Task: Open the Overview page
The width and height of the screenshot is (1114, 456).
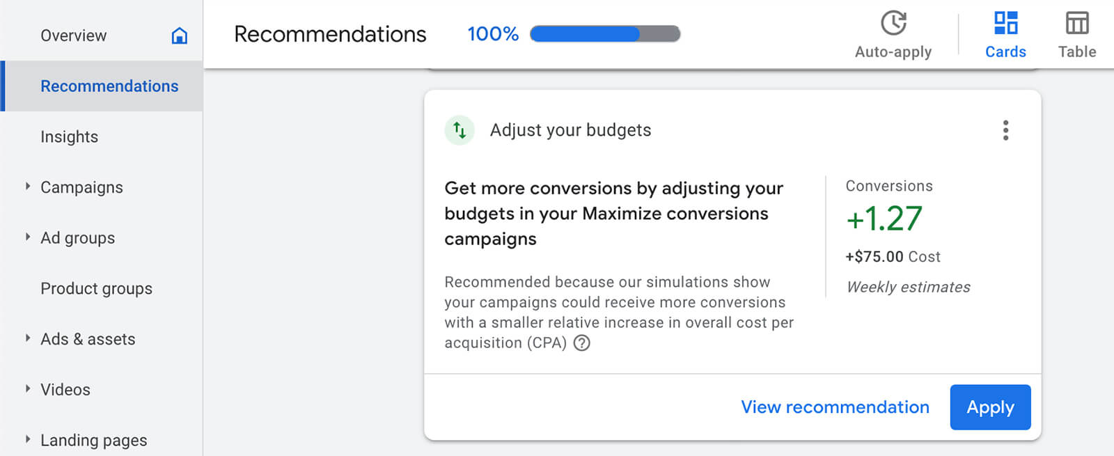Action: click(x=74, y=36)
